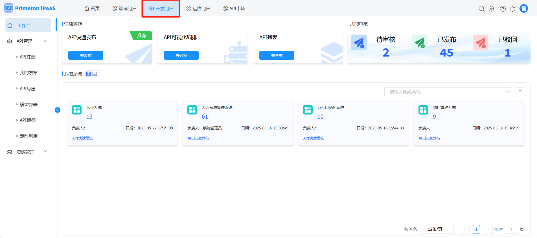Open the help question mark icon

pos(503,9)
